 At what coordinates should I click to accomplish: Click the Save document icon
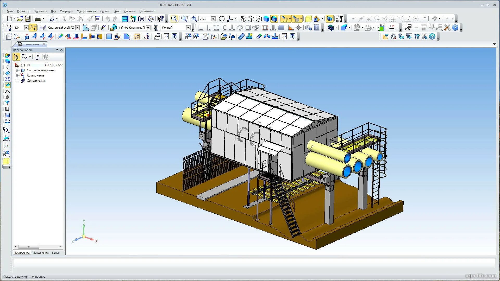pyautogui.click(x=28, y=19)
